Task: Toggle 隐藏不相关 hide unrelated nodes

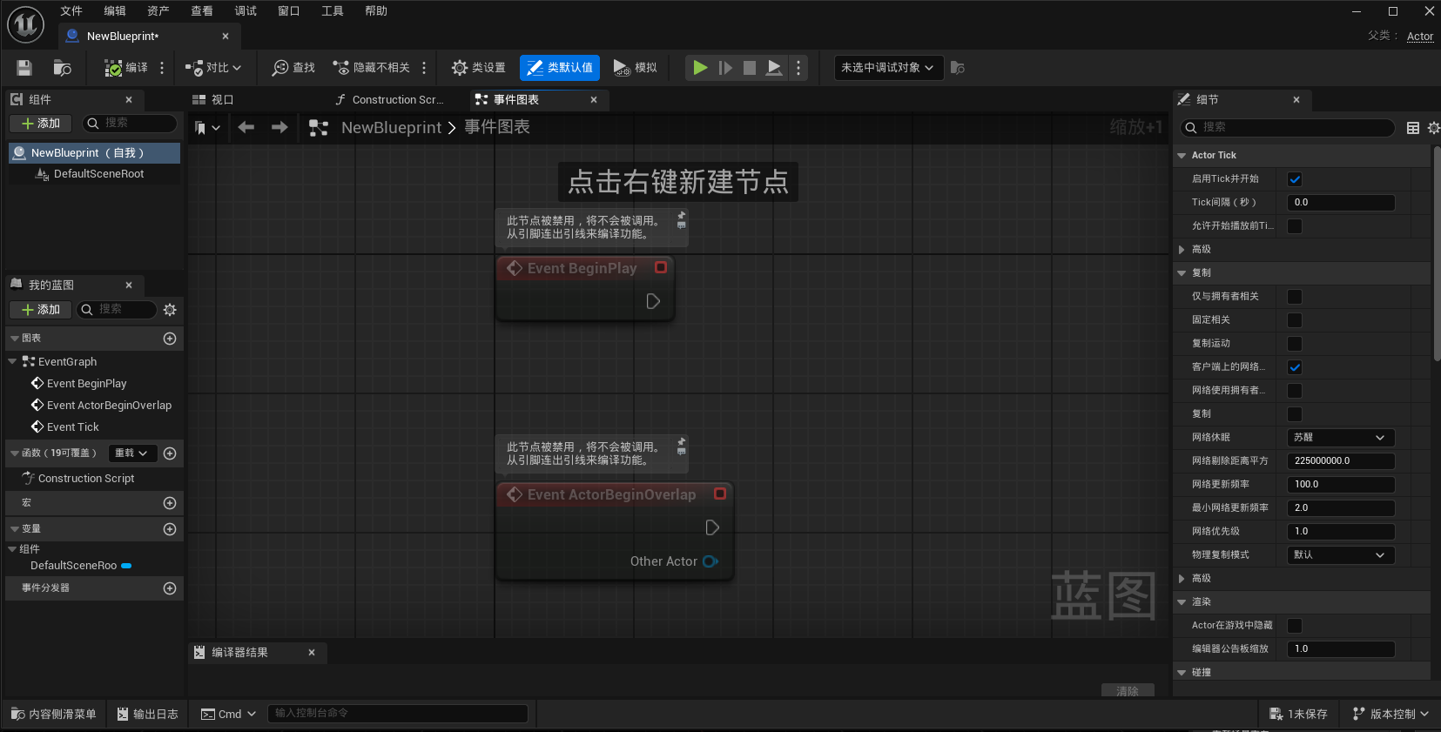Action: [371, 68]
